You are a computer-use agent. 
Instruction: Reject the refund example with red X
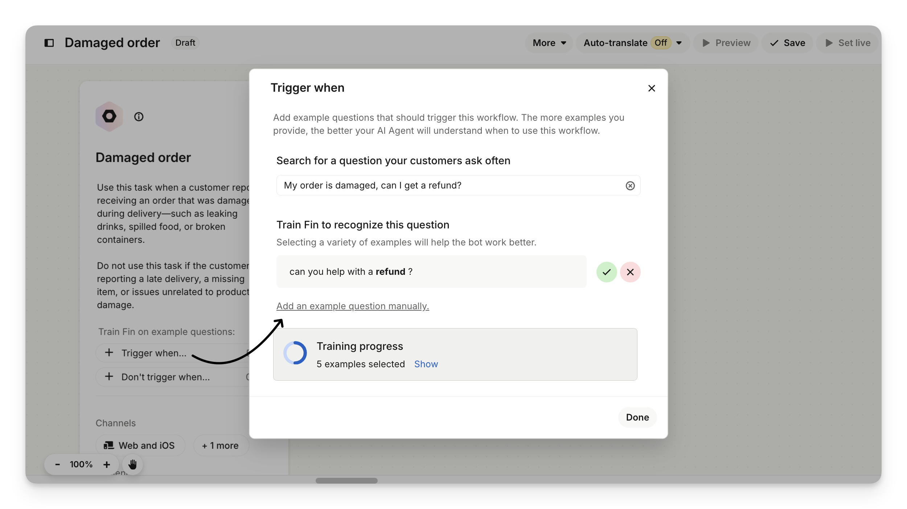coord(630,272)
